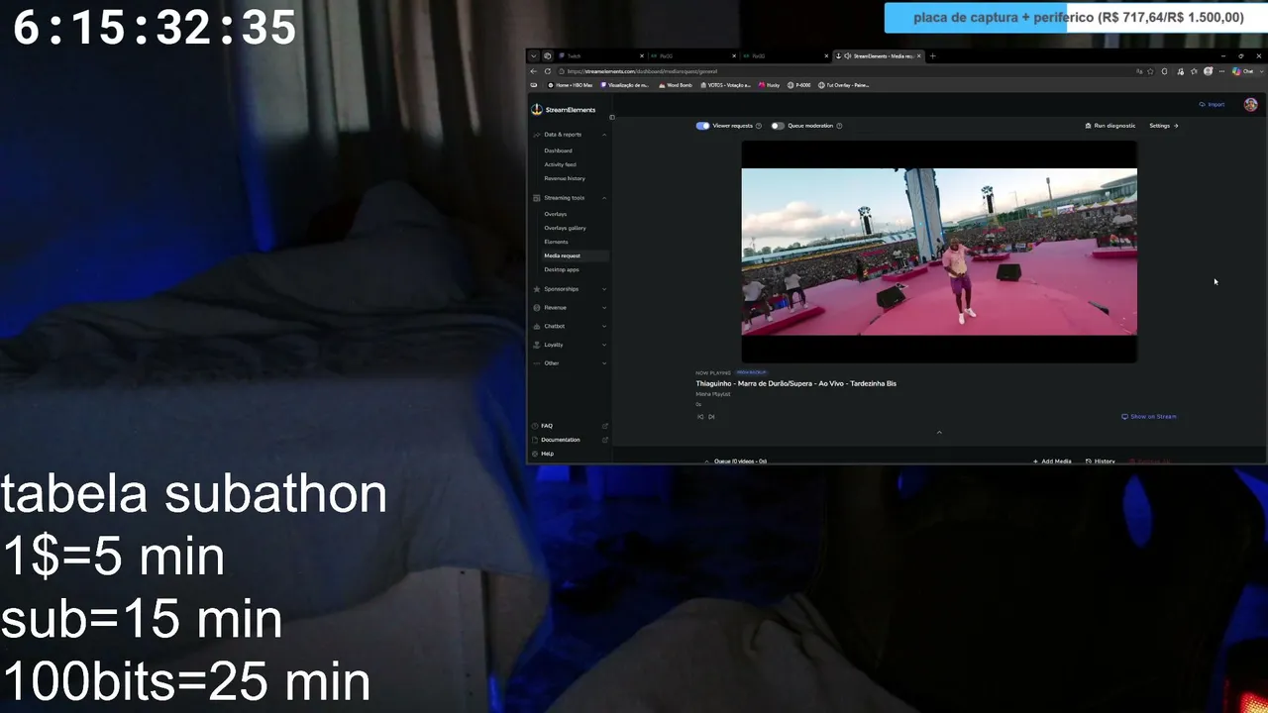Viewport: 1268px width, 713px height.
Task: Click the Import button
Action: pyautogui.click(x=1212, y=104)
